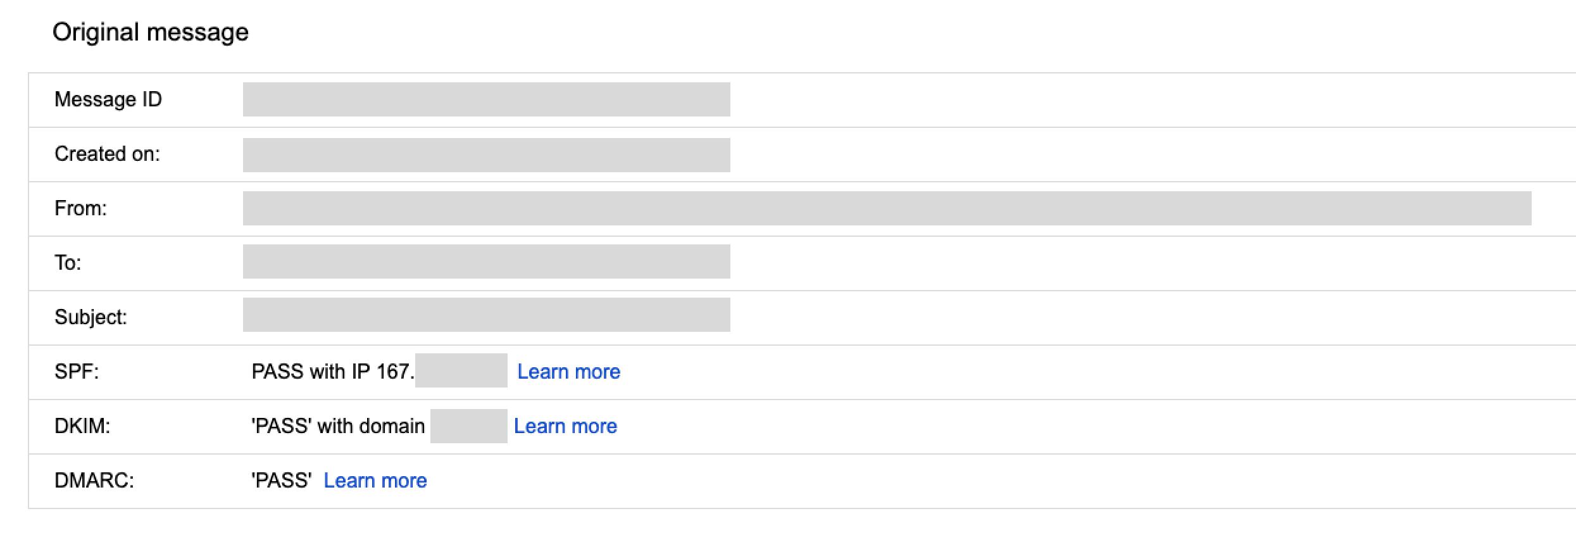Select the redacted Message ID value

point(486,99)
